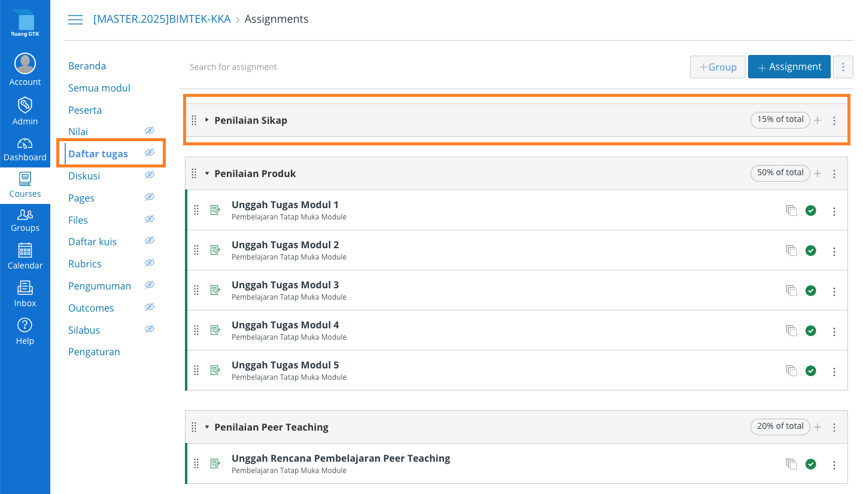The height and width of the screenshot is (494, 863).
Task: Go to the Dashboard gauge icon
Action: 25,144
